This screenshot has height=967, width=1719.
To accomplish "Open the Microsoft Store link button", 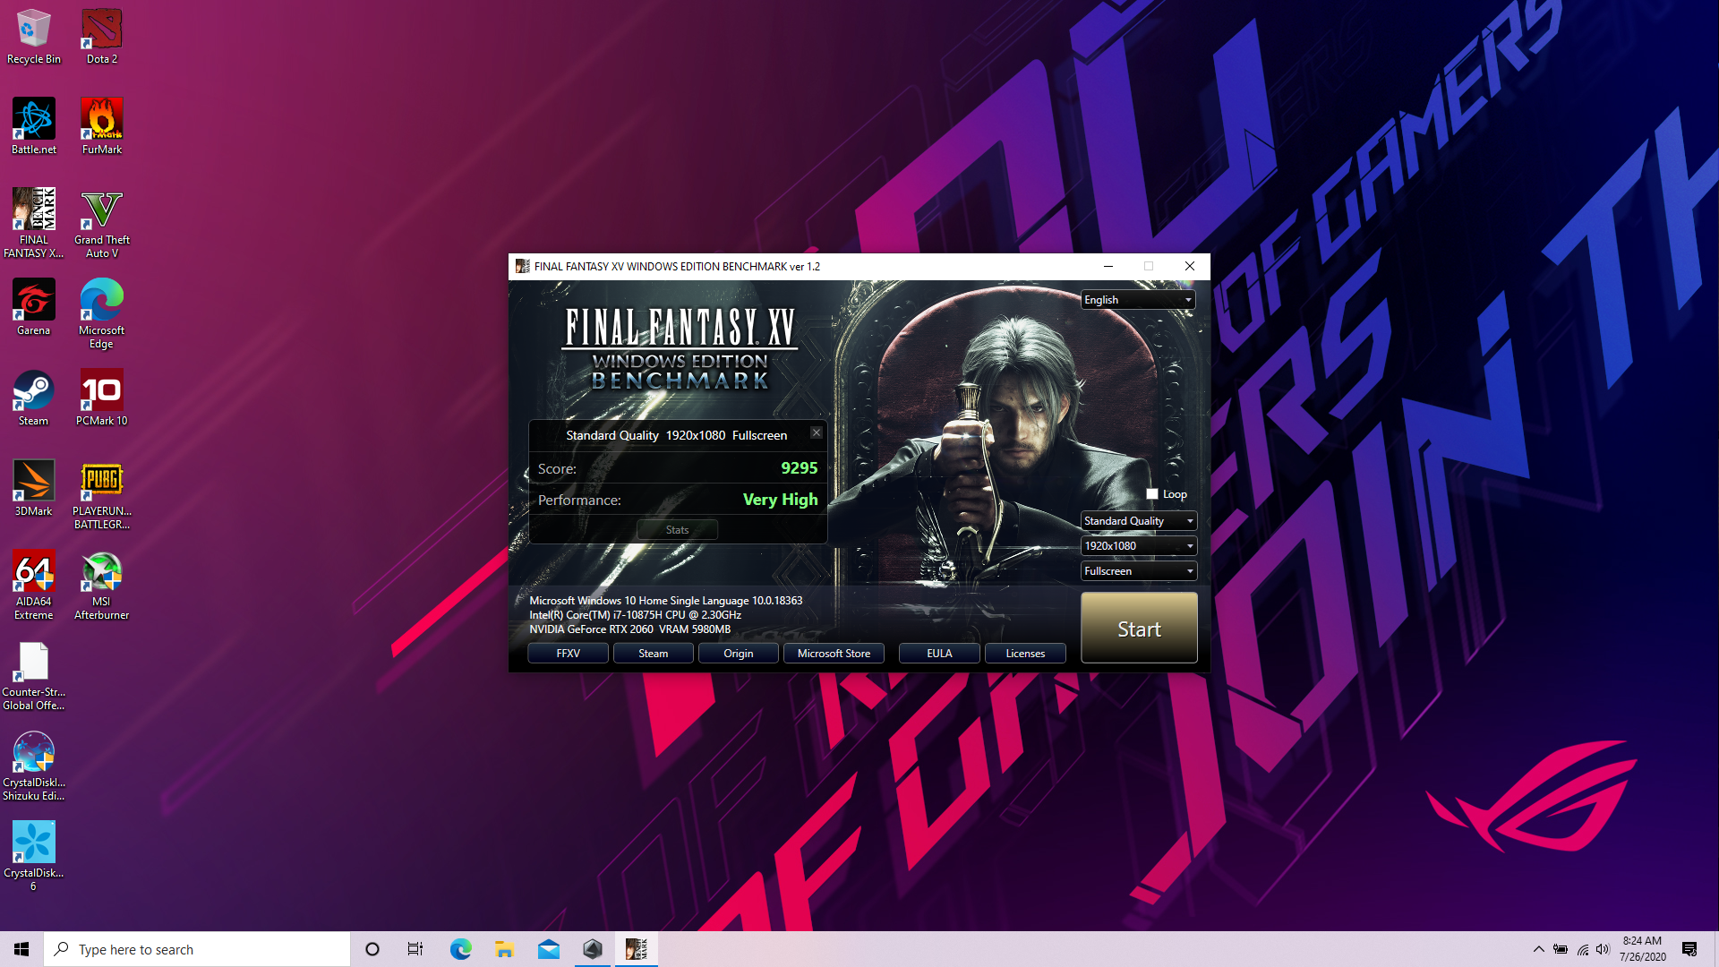I will (834, 654).
